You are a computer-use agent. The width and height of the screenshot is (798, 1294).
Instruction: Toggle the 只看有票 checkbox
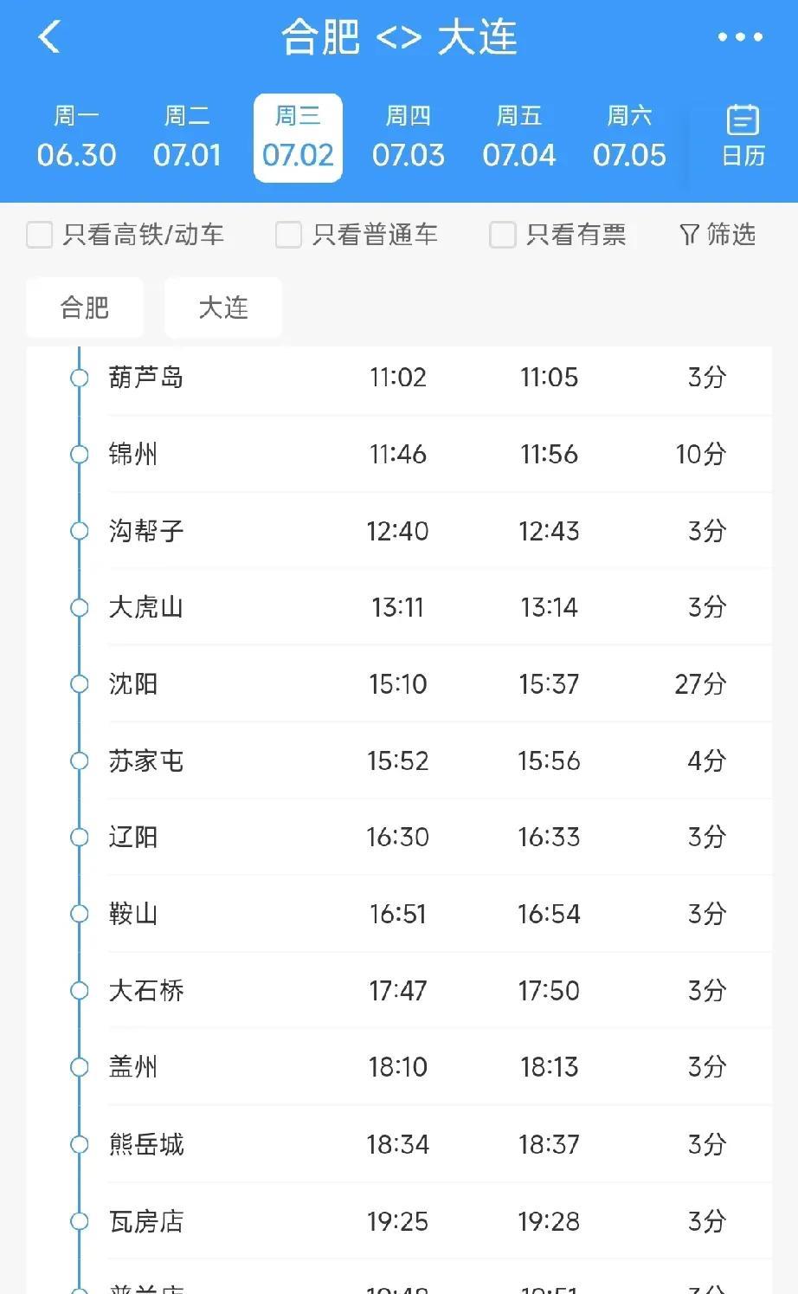pos(503,235)
